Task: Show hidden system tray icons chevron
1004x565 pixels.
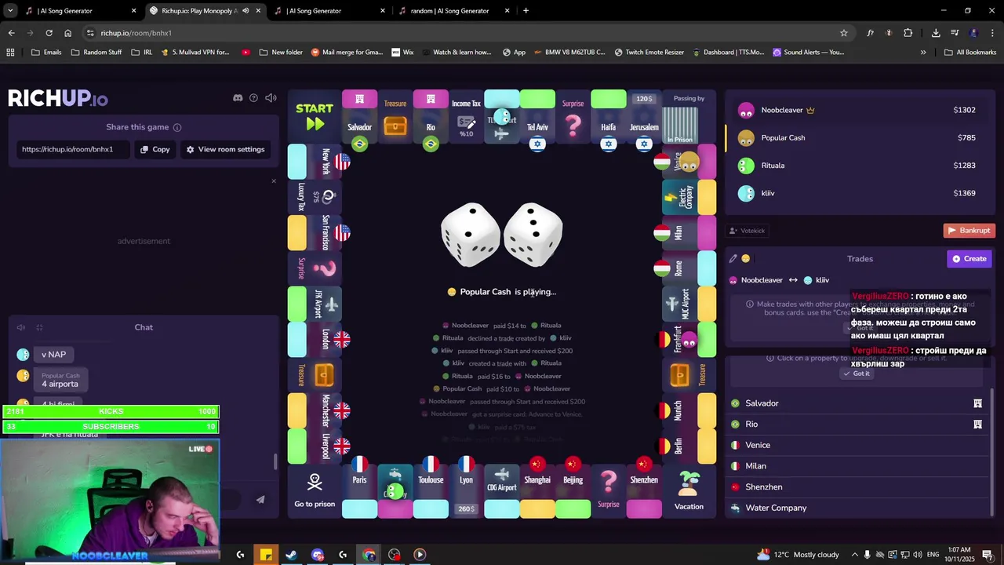Action: 854,555
